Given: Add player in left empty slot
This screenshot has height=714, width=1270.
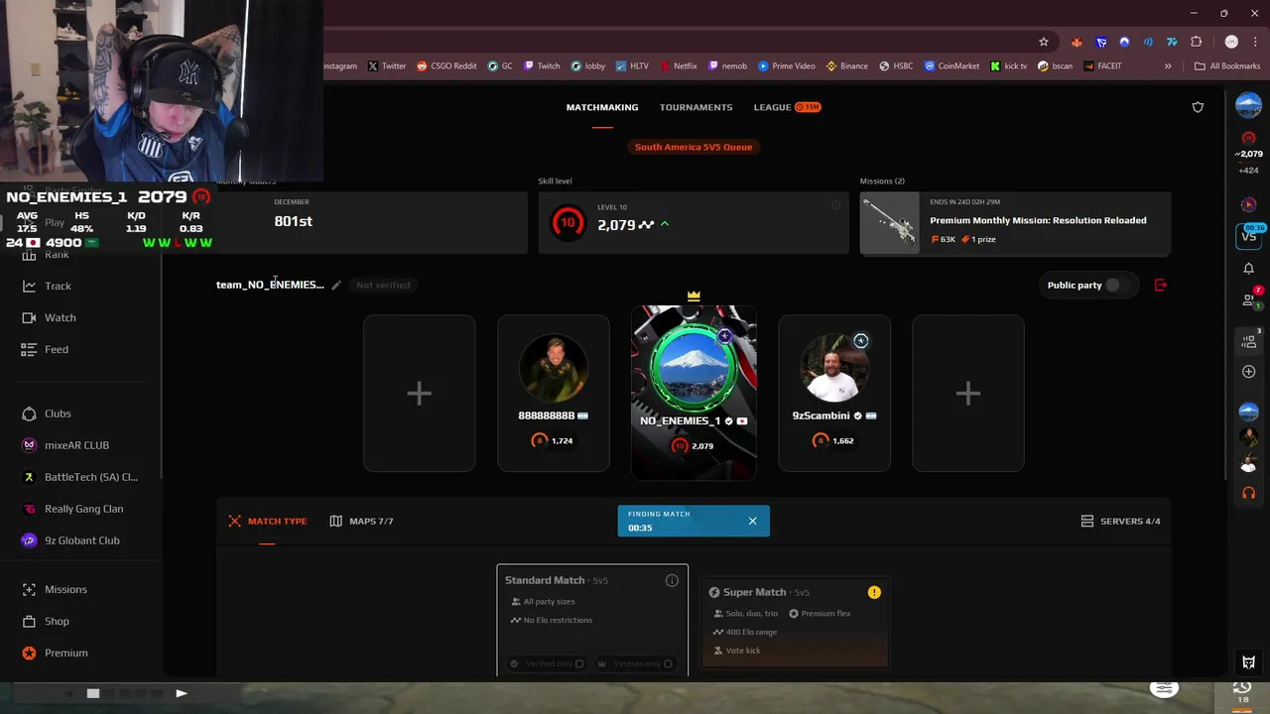Looking at the screenshot, I should coord(419,394).
